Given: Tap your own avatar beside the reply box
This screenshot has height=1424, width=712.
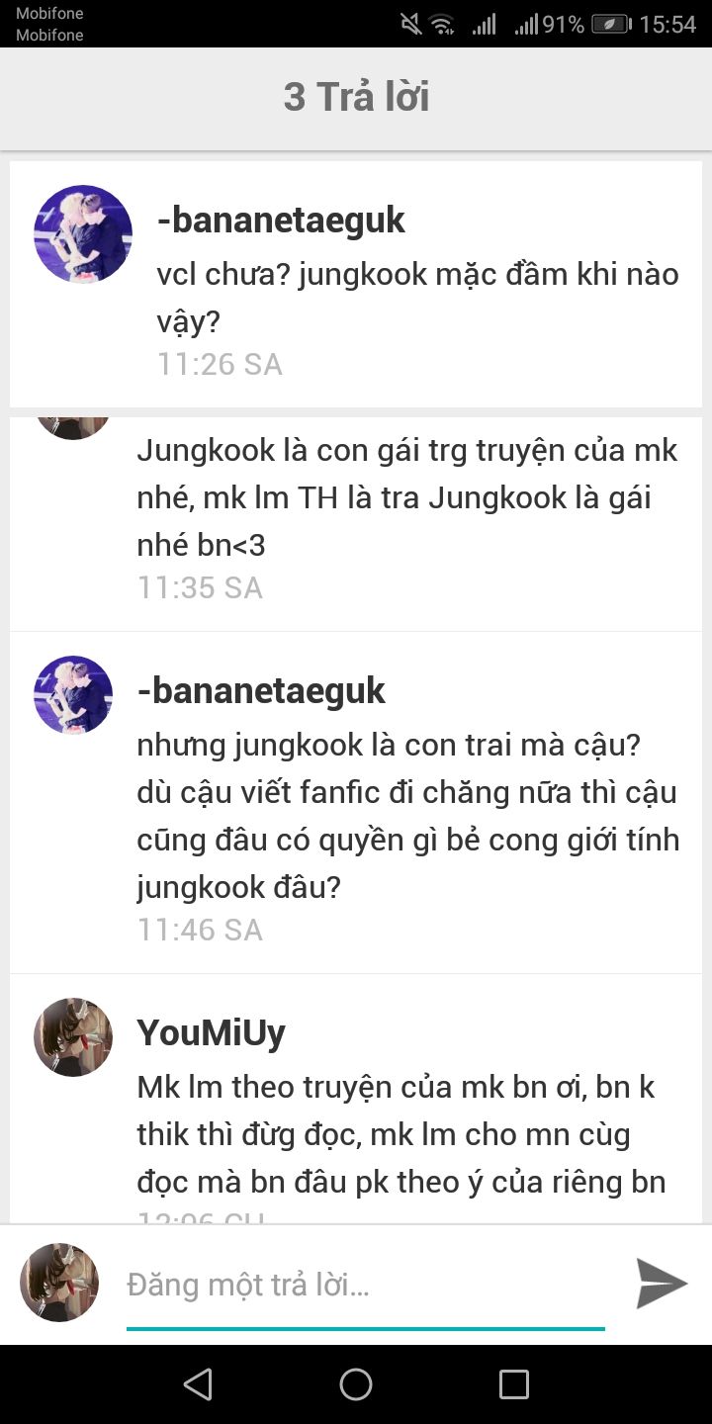Looking at the screenshot, I should point(59,1283).
